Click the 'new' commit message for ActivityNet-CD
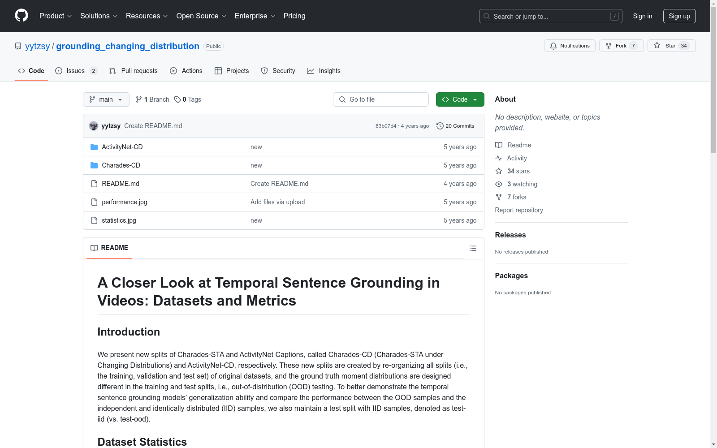717x448 pixels. click(256, 147)
